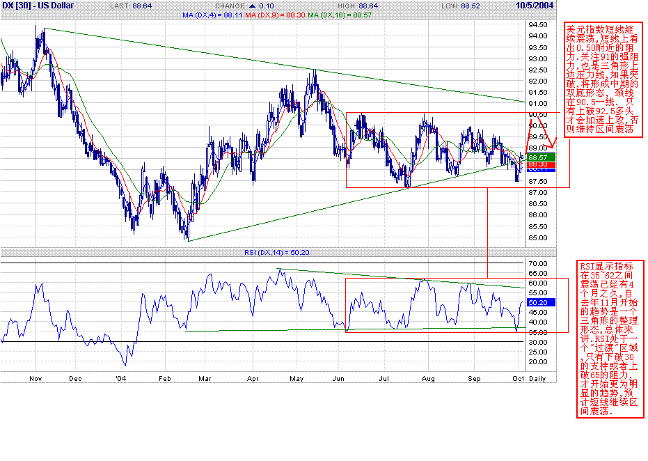The height and width of the screenshot is (461, 648).
Task: Click price axis label 93.00
Action: coord(537,58)
